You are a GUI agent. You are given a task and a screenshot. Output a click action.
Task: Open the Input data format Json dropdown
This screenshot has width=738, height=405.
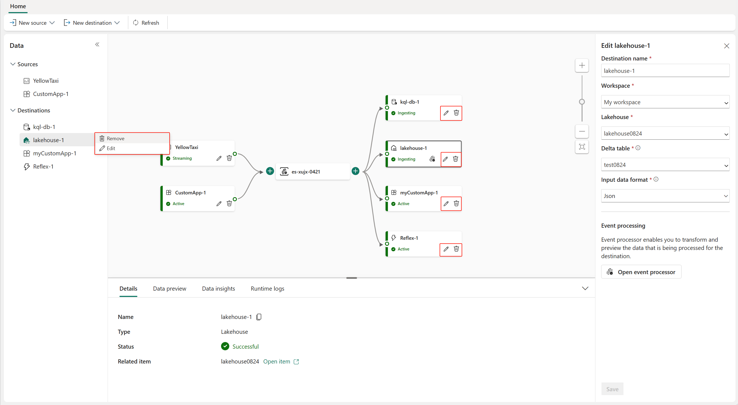[x=665, y=196]
